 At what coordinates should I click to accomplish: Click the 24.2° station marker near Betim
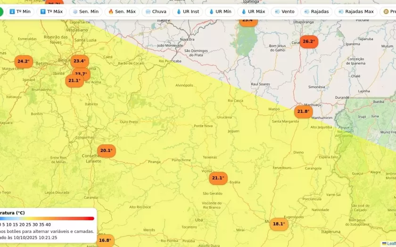pyautogui.click(x=23, y=62)
